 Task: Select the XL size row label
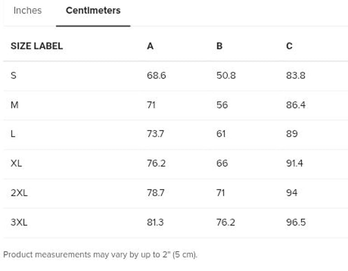(16, 163)
